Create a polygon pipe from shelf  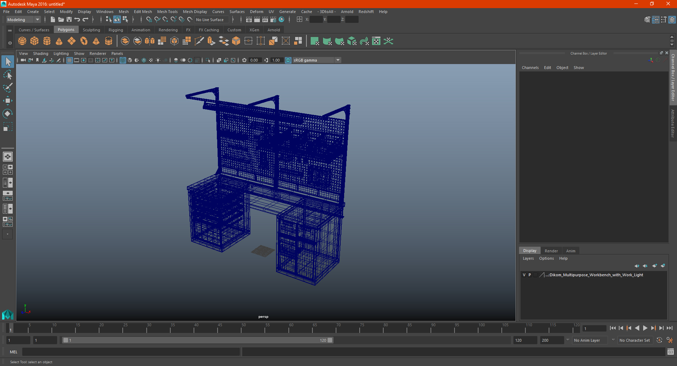coord(109,41)
